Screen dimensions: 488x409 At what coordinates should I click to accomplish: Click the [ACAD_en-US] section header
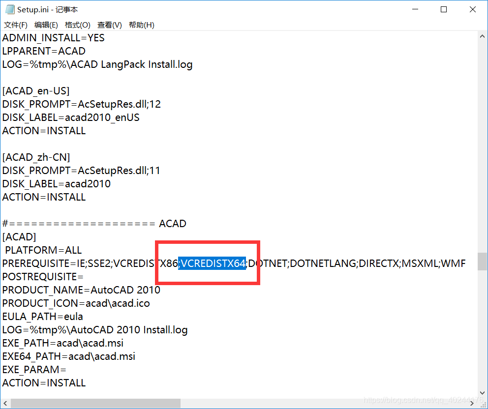click(36, 91)
